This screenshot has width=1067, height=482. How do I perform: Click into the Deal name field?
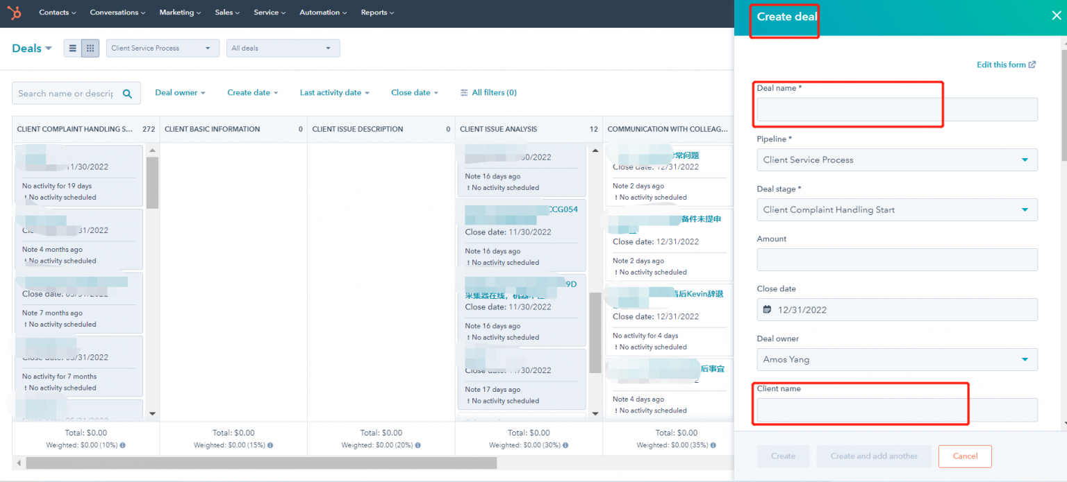(897, 110)
